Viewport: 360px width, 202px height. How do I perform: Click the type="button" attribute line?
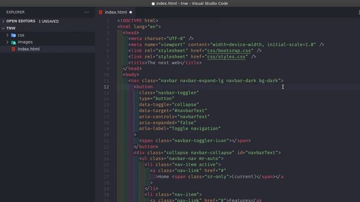tap(156, 99)
